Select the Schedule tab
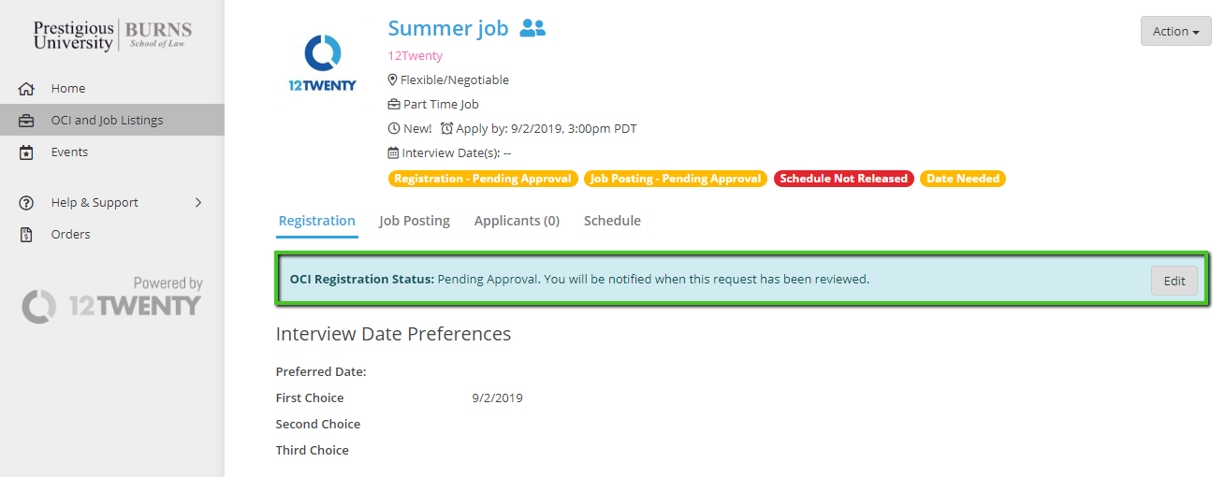This screenshot has height=477, width=1225. 612,221
